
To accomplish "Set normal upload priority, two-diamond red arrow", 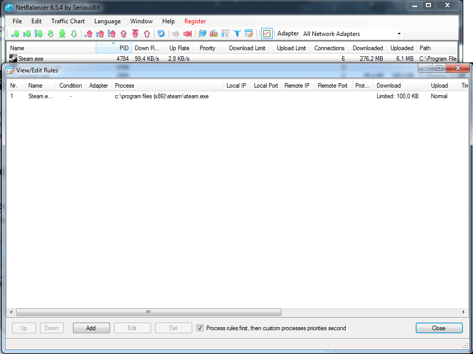I will [100, 34].
